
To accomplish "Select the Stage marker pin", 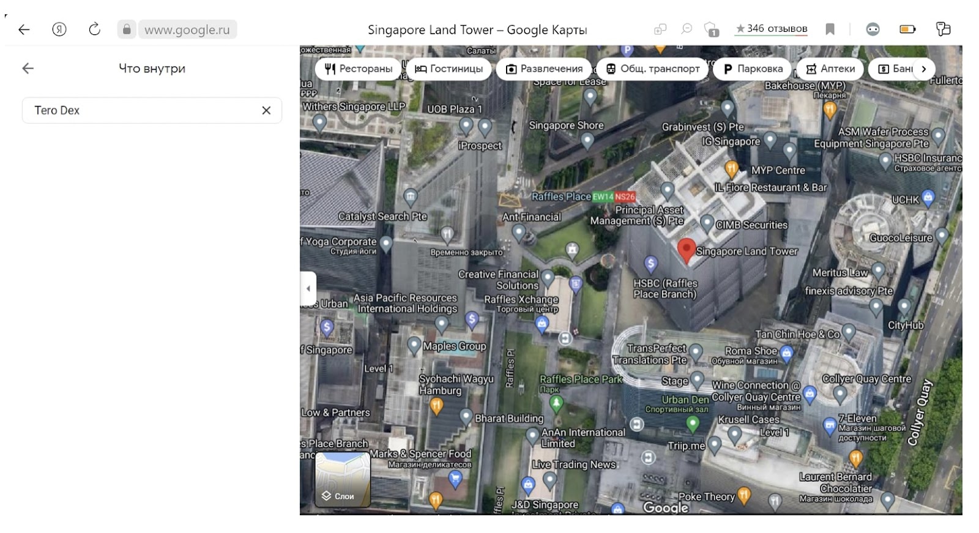I will tap(698, 380).
